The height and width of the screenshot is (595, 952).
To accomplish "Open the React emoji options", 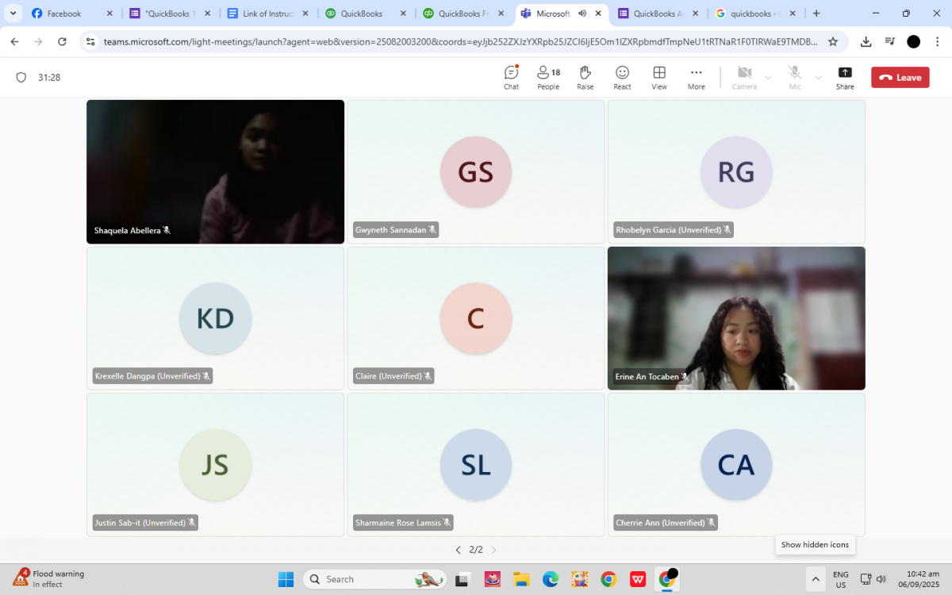I will [622, 77].
